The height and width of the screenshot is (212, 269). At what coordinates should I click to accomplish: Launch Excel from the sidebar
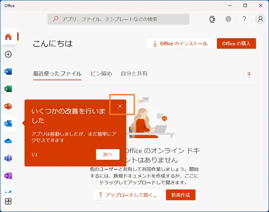8,89
